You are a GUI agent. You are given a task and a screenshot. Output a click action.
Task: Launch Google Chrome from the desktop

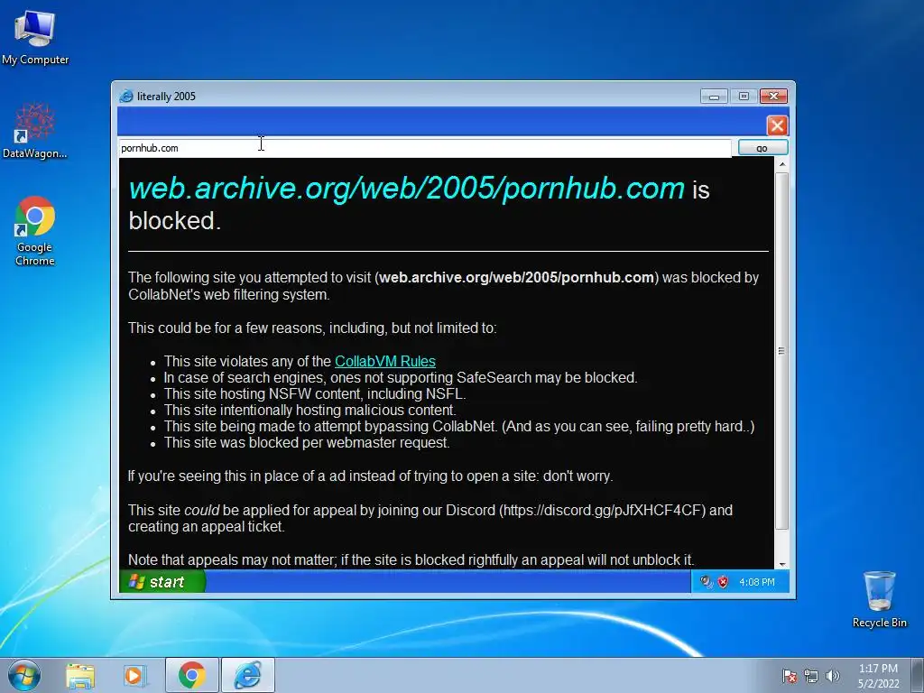(x=35, y=231)
